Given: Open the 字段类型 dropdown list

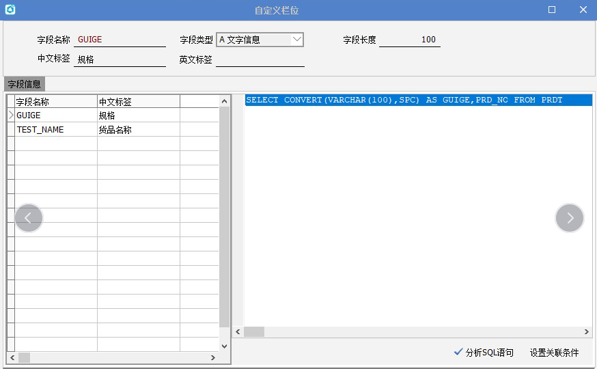Looking at the screenshot, I should point(296,40).
